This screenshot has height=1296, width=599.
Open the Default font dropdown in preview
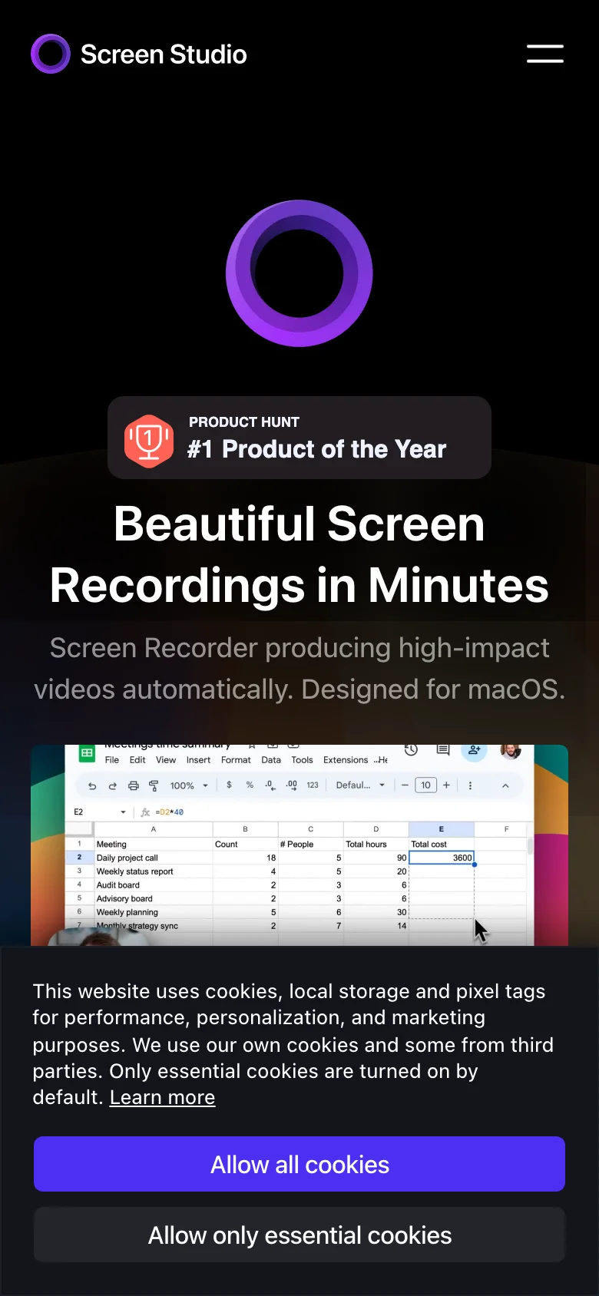(360, 785)
